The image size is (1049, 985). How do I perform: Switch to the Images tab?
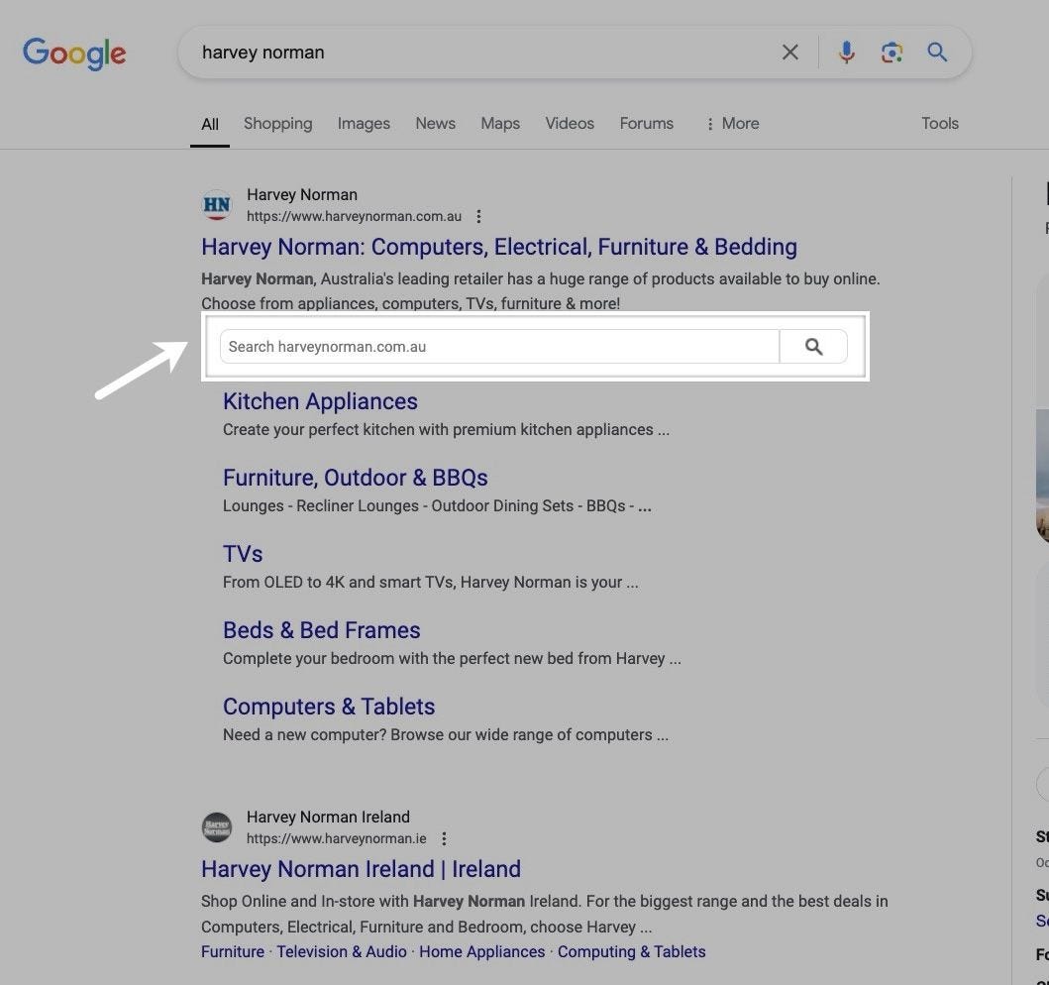coord(364,124)
